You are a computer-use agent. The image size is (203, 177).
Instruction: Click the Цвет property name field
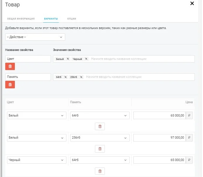click(28, 59)
